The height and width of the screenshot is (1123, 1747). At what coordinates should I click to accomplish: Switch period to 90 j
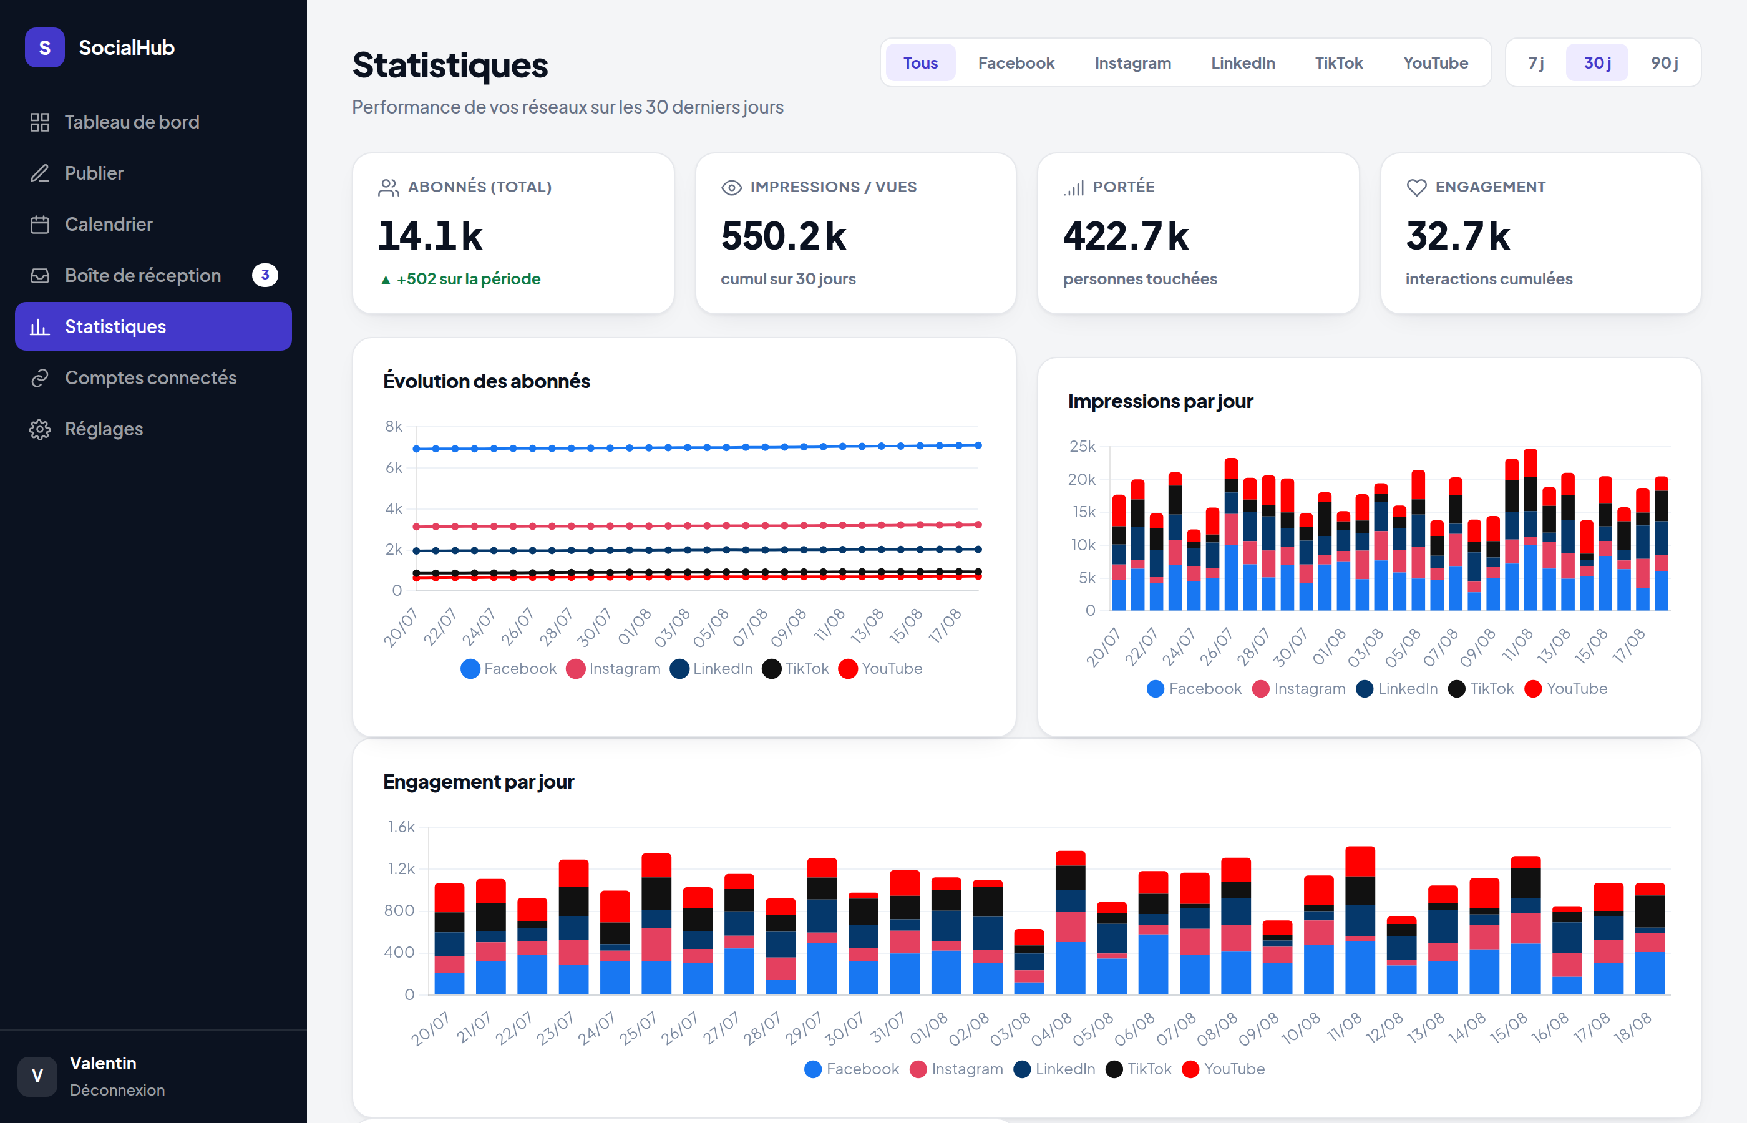pos(1664,63)
